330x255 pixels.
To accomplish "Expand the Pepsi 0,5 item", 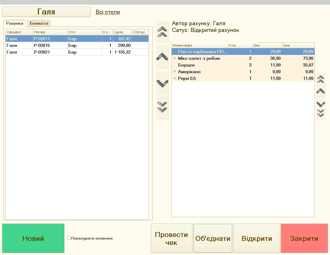I will point(175,78).
